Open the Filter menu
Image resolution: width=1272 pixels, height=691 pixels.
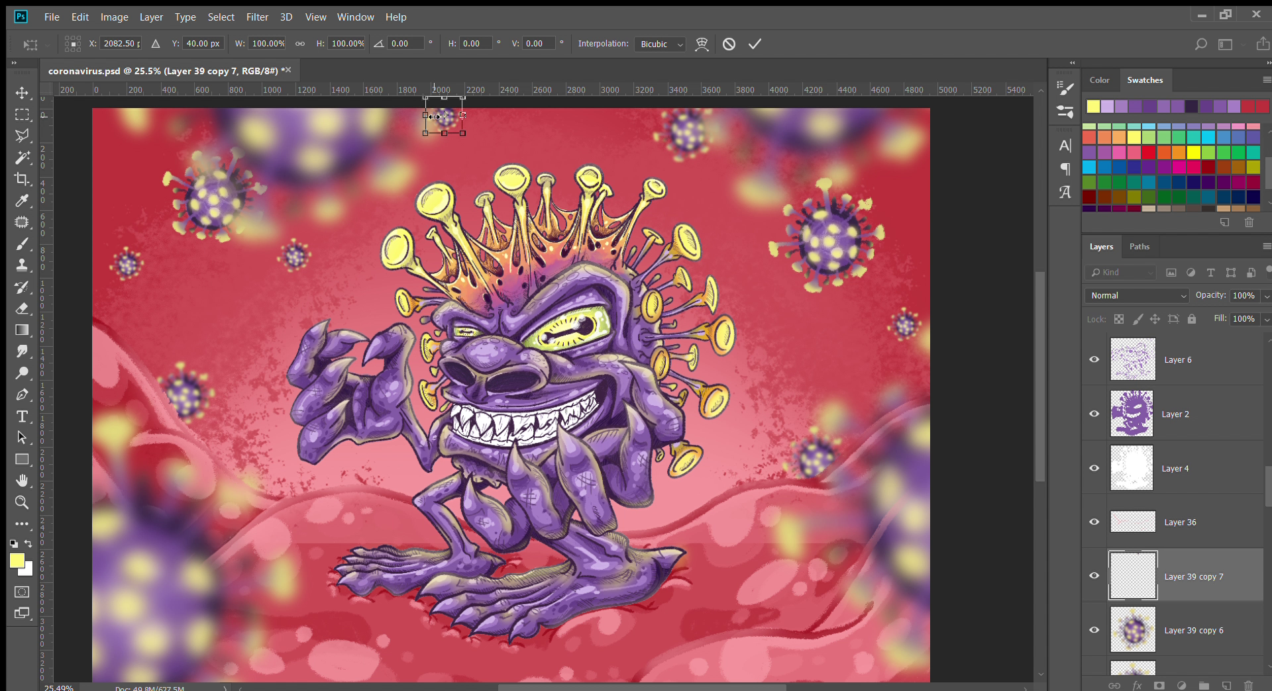(x=257, y=17)
